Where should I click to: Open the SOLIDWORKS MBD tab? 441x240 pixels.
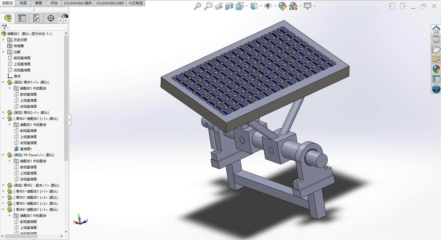[x=110, y=3]
